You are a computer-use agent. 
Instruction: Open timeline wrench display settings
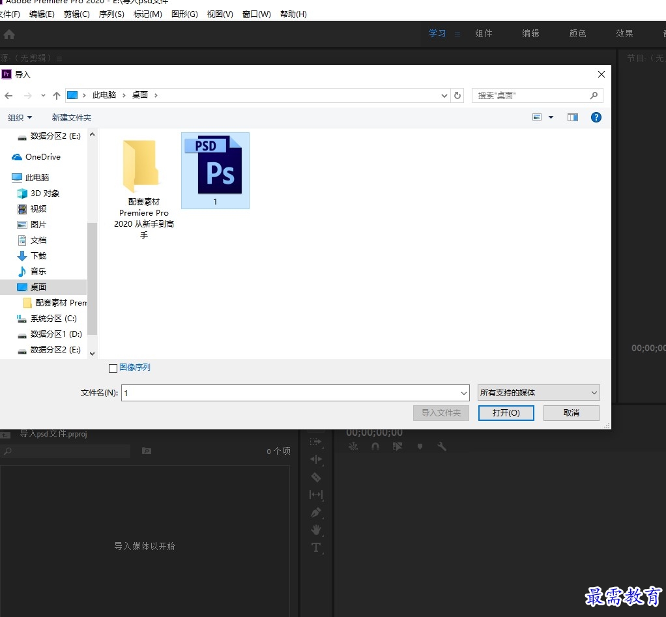[442, 446]
